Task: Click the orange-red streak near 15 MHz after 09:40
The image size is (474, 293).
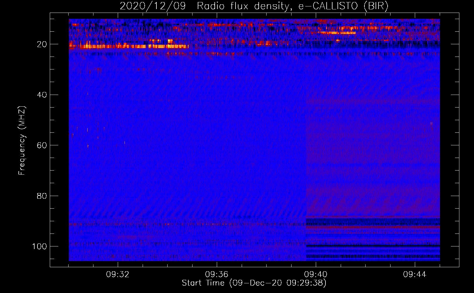Action: point(337,33)
